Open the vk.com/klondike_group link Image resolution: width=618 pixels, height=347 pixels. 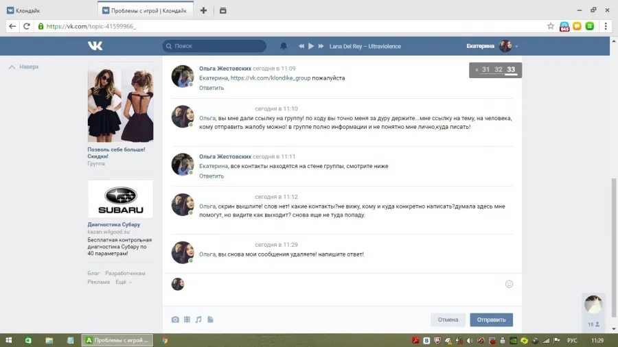click(x=271, y=78)
